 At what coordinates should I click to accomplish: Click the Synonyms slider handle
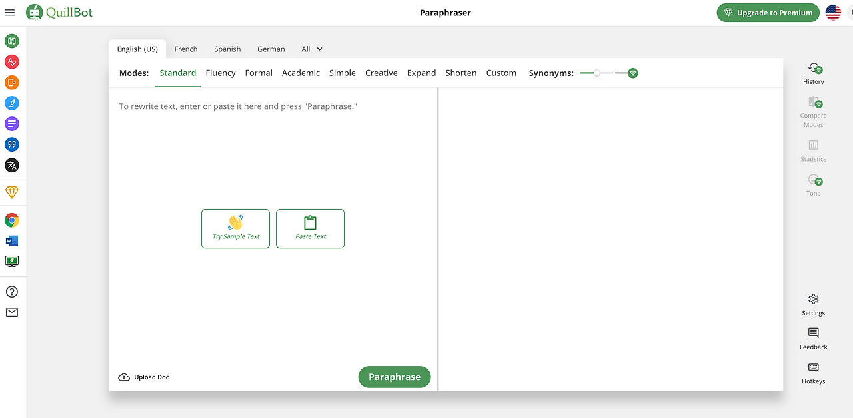[597, 73]
